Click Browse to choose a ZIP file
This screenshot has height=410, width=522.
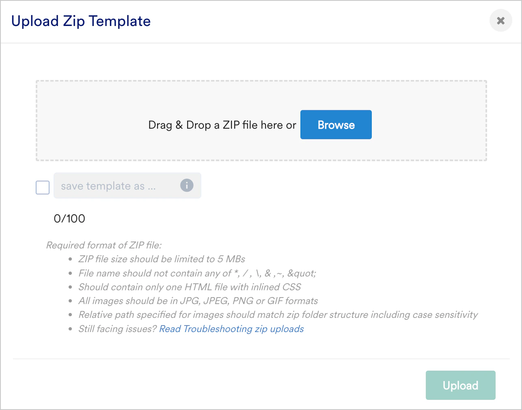point(336,125)
